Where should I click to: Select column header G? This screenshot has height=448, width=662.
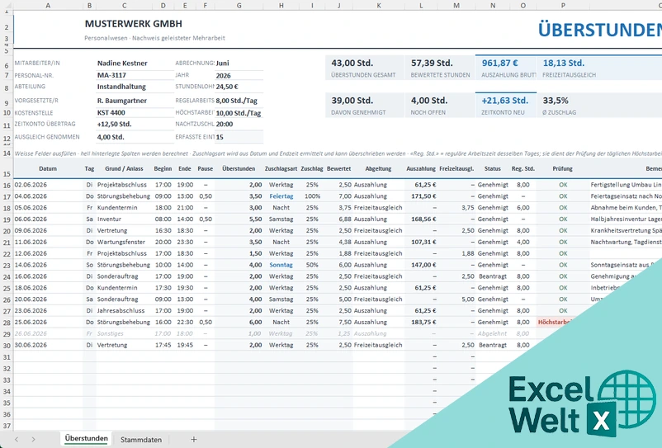pos(239,6)
